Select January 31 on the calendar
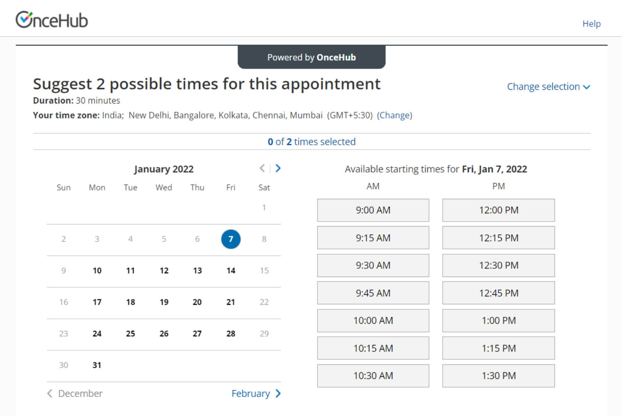 97,365
